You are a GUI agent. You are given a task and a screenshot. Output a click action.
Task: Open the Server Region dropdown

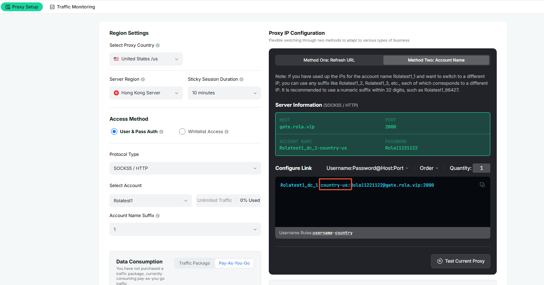click(146, 93)
